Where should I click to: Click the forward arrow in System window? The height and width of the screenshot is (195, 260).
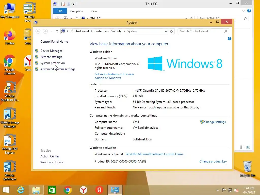pyautogui.click(x=45, y=31)
